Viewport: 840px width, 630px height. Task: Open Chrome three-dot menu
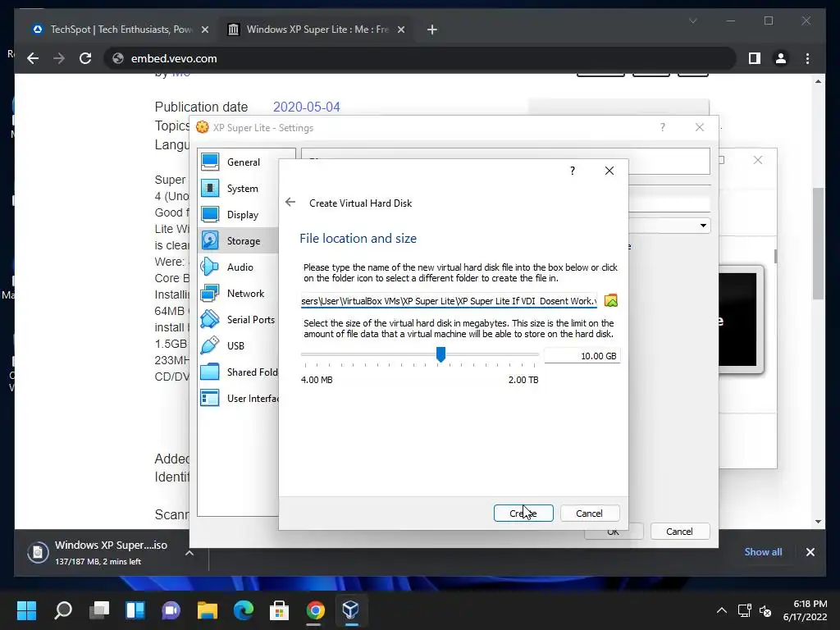(x=807, y=58)
